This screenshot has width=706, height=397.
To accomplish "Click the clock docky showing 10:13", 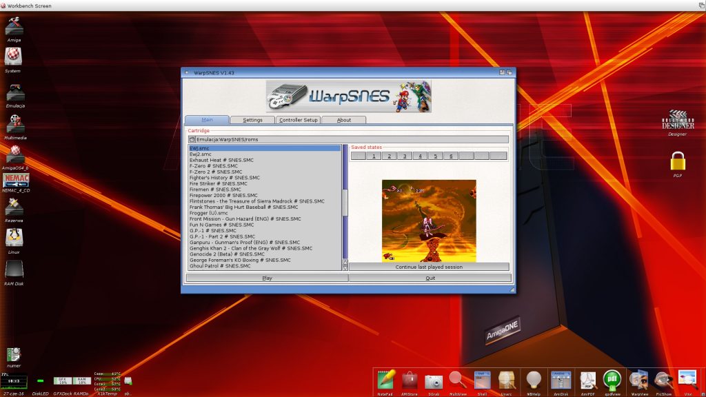I will 14,382.
